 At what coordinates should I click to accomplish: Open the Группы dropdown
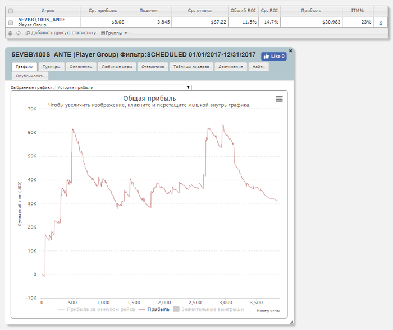coord(115,33)
